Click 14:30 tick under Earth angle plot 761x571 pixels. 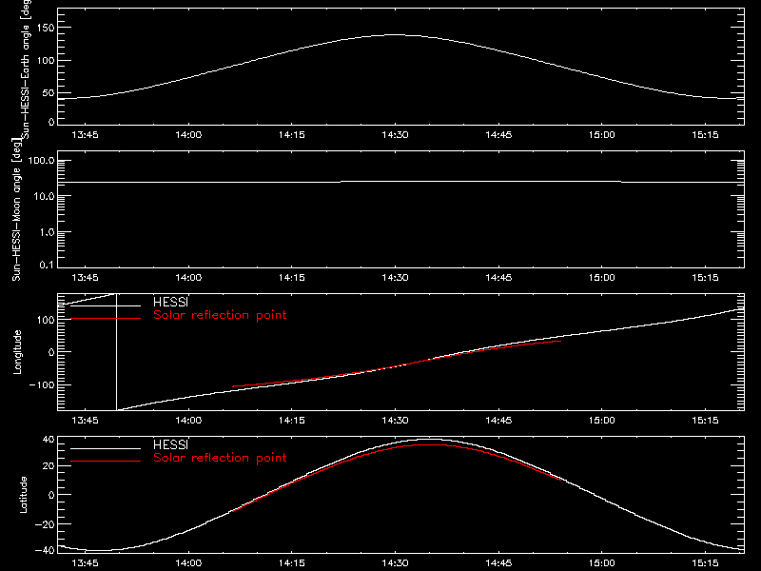tap(395, 134)
